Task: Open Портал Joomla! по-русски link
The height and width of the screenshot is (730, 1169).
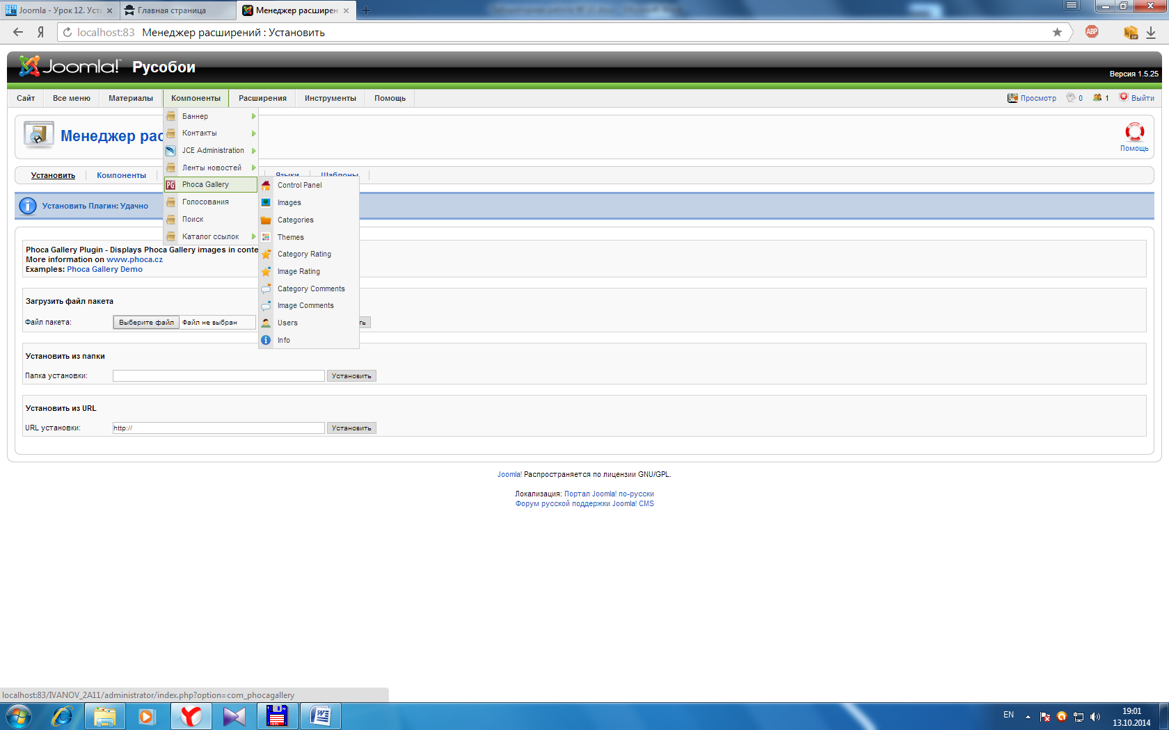Action: (609, 494)
